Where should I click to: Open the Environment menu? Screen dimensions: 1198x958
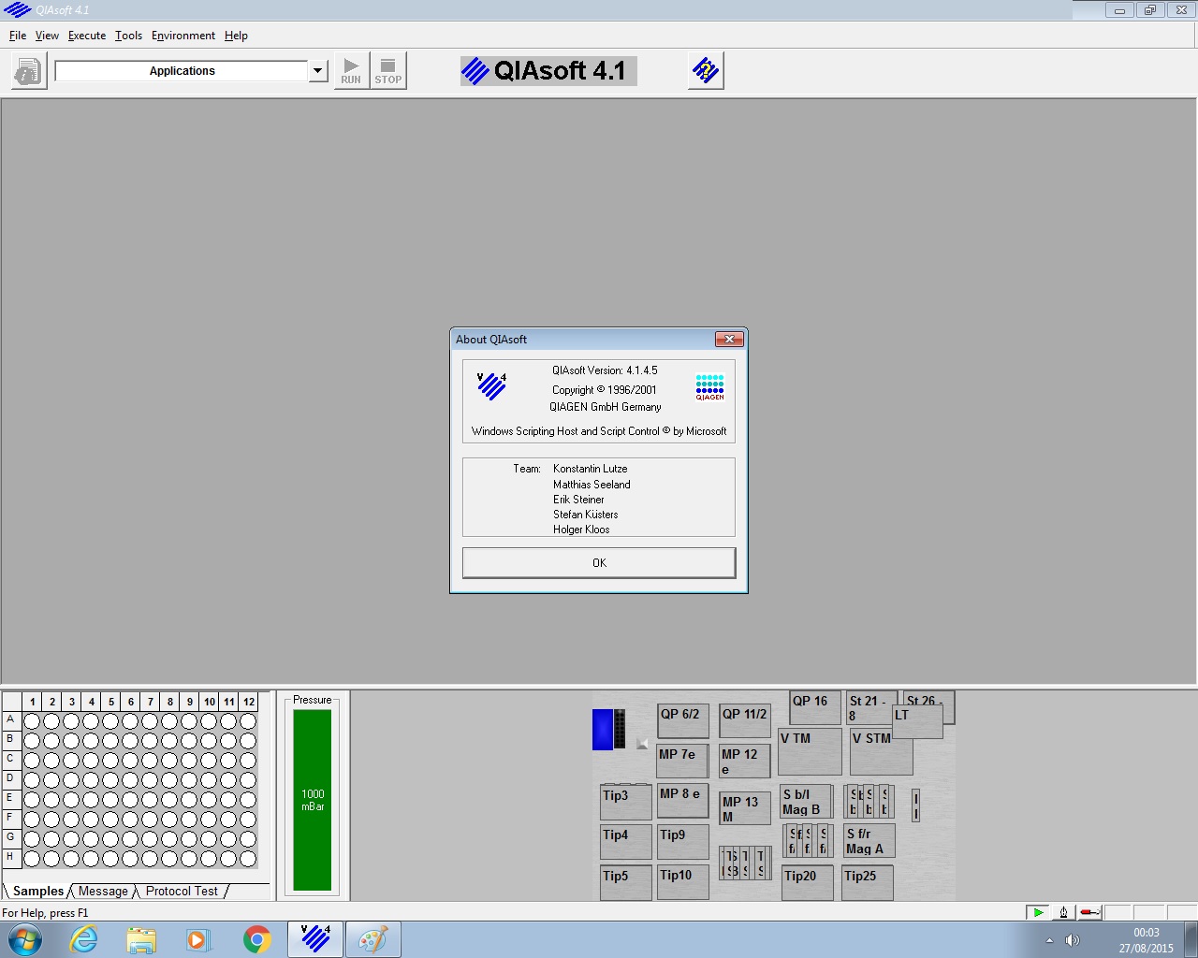[x=183, y=36]
